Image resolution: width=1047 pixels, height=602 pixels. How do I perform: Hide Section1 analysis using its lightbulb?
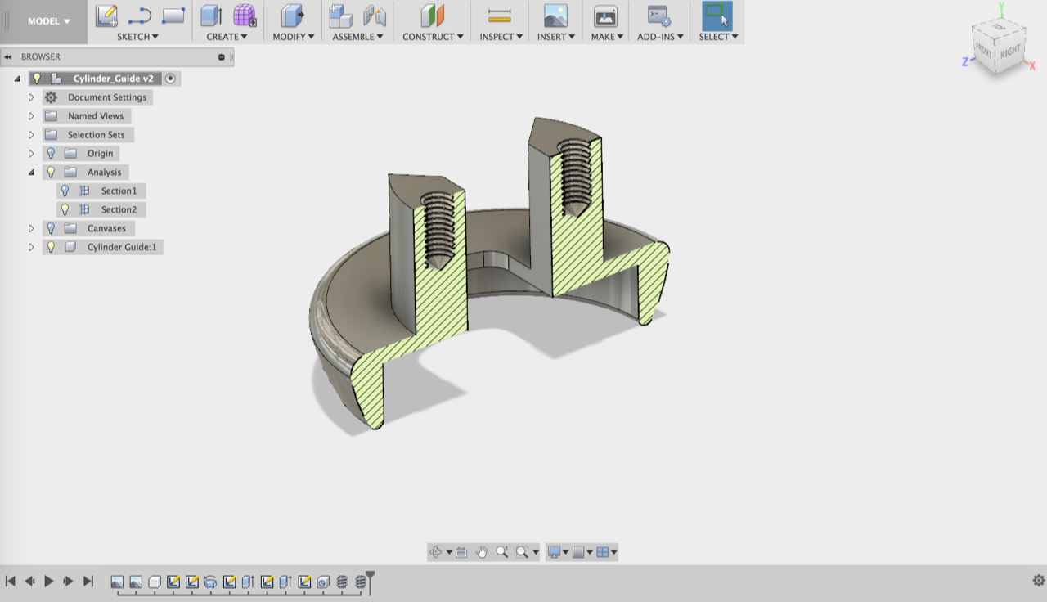tap(65, 191)
